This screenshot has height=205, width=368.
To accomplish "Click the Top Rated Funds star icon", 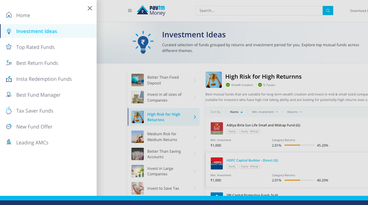I will pos(9,47).
